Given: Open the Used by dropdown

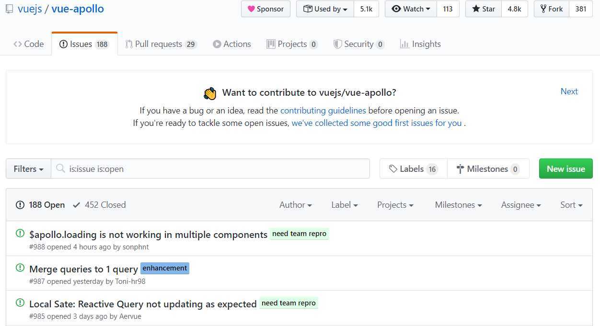Looking at the screenshot, I should (325, 9).
